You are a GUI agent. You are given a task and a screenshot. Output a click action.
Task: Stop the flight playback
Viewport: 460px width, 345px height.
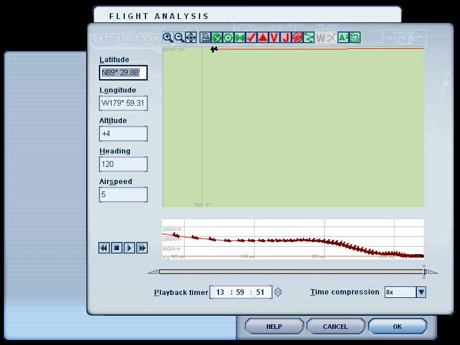(x=117, y=248)
